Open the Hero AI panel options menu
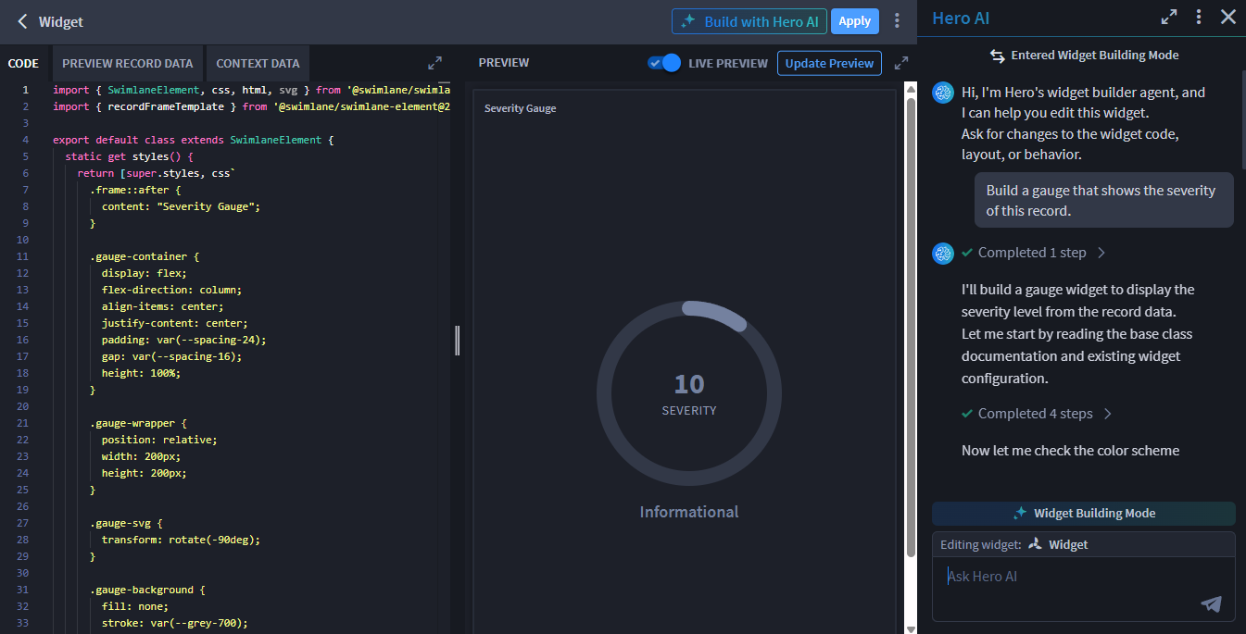1246x634 pixels. [1199, 17]
